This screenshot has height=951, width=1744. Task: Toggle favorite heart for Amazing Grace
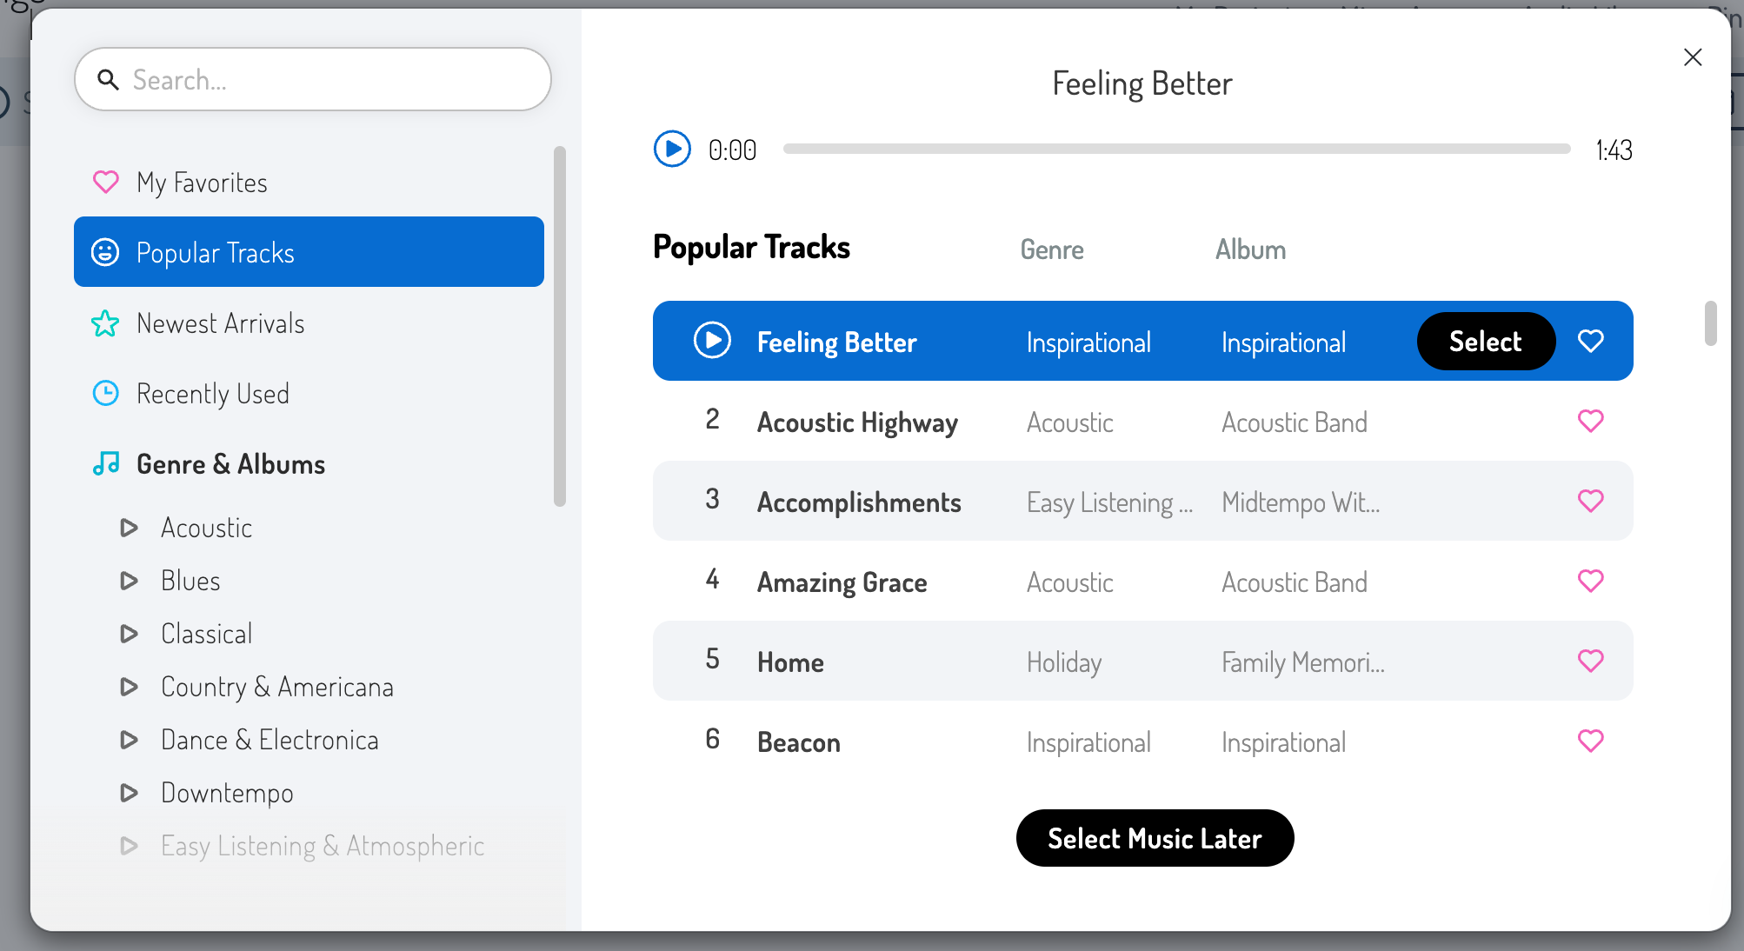tap(1590, 582)
